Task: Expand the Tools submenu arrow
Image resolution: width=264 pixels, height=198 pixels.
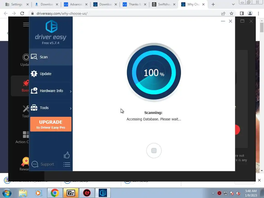Action: click(x=71, y=109)
